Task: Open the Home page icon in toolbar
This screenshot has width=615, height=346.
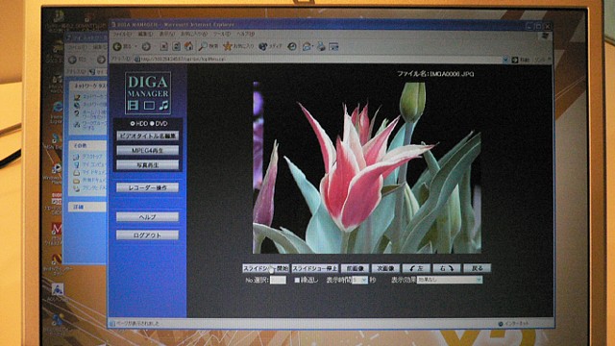Action: (189, 46)
